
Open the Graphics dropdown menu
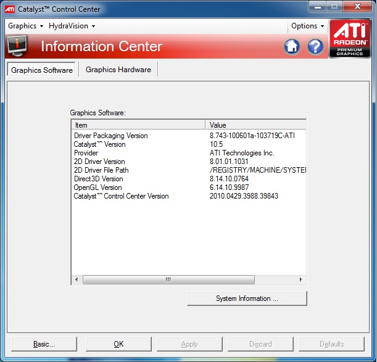click(25, 26)
